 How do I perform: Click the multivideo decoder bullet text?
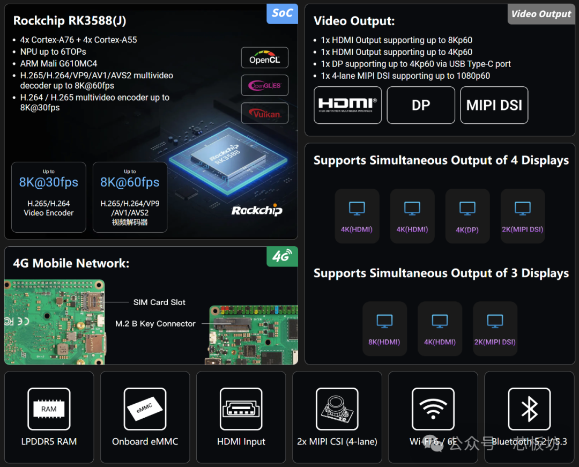(96, 80)
